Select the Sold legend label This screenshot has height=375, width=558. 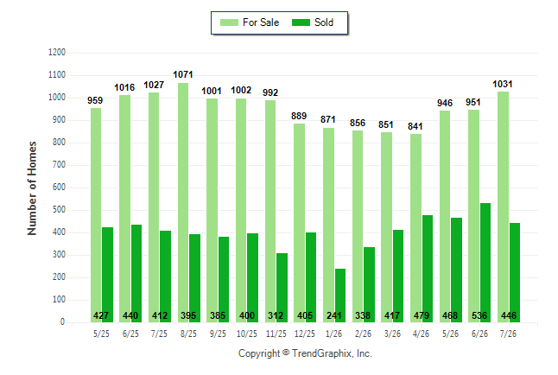click(324, 22)
